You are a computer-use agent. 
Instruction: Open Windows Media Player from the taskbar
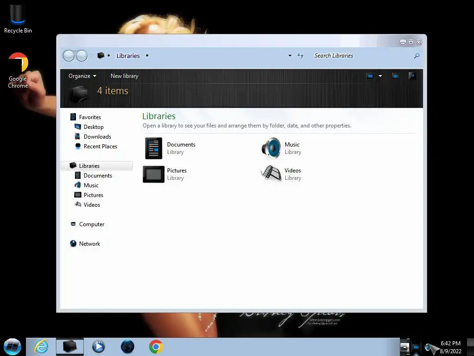(x=98, y=347)
